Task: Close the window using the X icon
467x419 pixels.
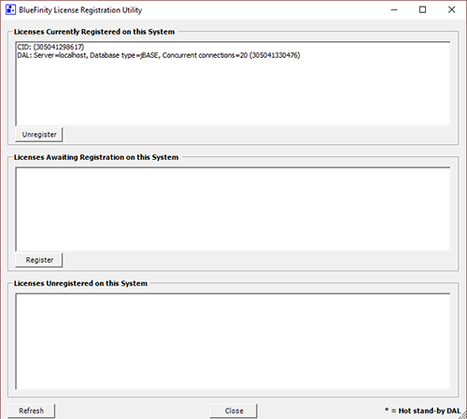Action: tap(451, 9)
